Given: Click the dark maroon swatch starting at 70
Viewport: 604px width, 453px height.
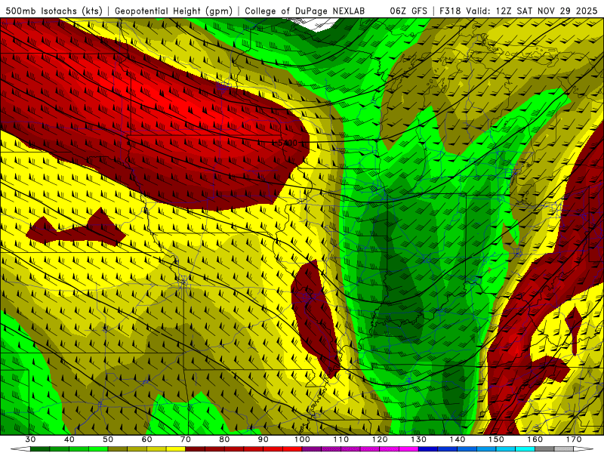Looking at the screenshot, I should point(196,449).
